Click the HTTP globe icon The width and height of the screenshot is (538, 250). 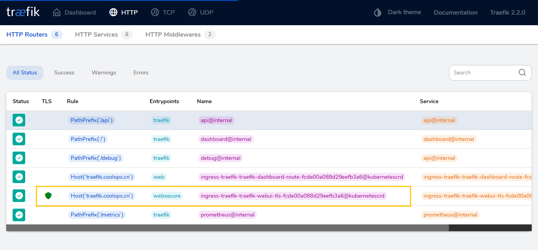[113, 13]
